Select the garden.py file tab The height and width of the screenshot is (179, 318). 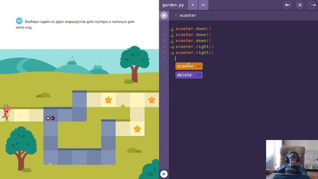pyautogui.click(x=173, y=5)
